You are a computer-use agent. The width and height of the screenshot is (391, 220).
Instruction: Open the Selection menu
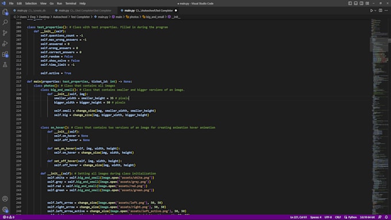tap(31, 3)
